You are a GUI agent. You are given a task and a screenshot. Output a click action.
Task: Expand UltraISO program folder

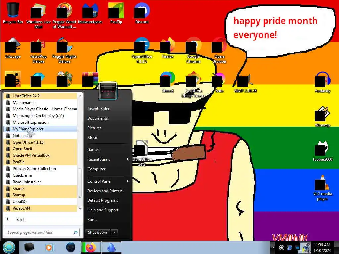click(x=40, y=202)
